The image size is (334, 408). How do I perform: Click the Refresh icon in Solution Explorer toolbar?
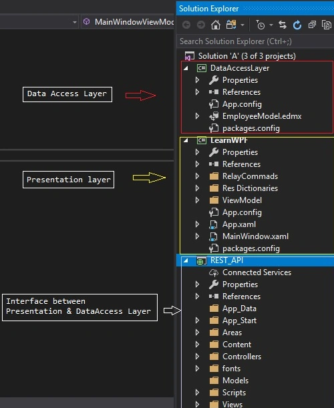click(x=297, y=25)
